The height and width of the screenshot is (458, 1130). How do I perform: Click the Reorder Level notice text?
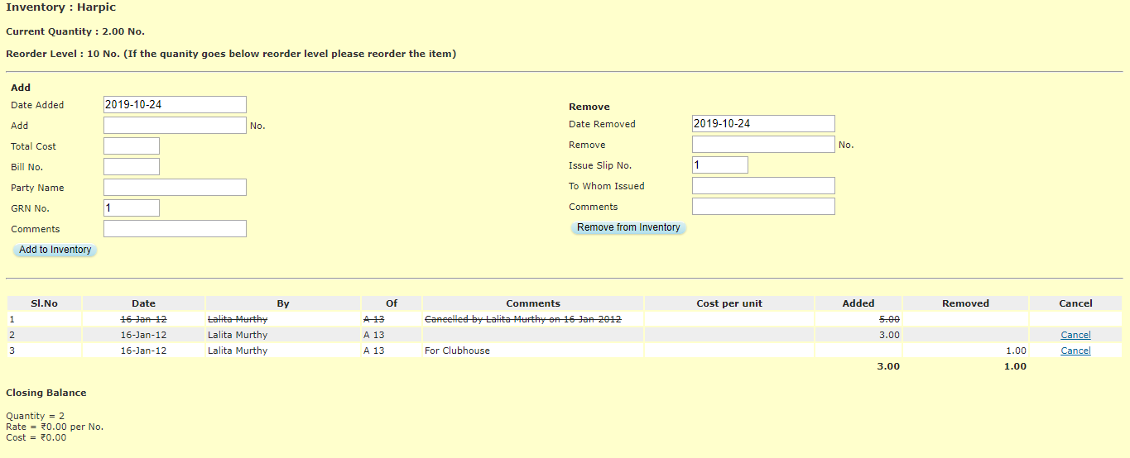(231, 54)
